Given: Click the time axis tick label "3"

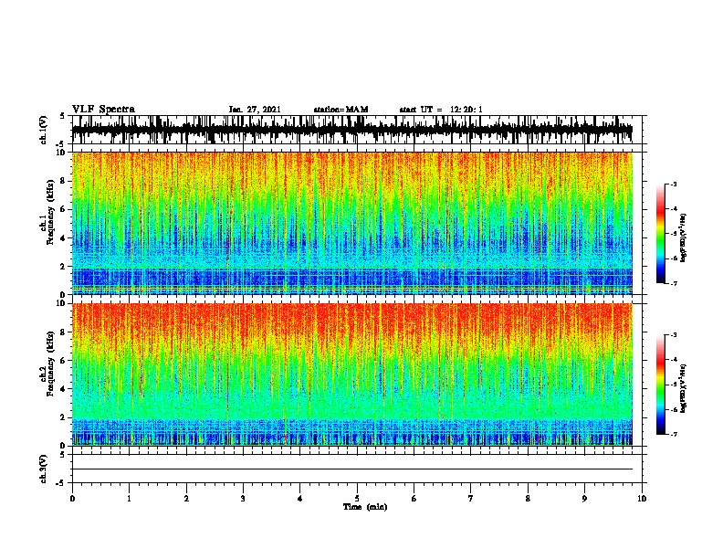Looking at the screenshot, I should [x=243, y=499].
